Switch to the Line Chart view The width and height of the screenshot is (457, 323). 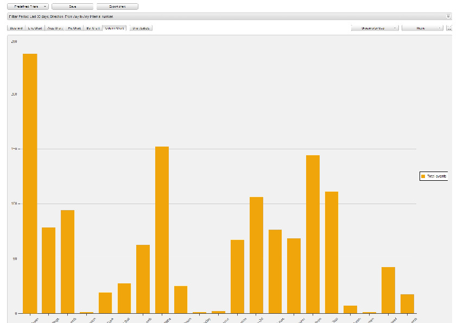tap(35, 28)
